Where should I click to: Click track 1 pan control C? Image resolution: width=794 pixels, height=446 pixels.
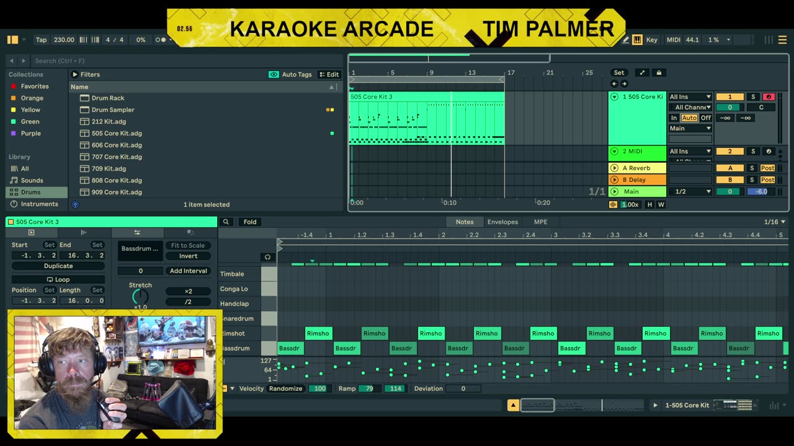coord(761,107)
